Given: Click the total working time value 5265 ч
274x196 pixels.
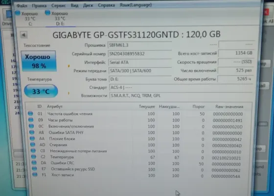Looking at the screenshot, I should (235, 79).
